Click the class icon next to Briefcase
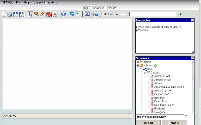Image resolution: width=201 pixels, height=125 pixels. click(x=152, y=109)
